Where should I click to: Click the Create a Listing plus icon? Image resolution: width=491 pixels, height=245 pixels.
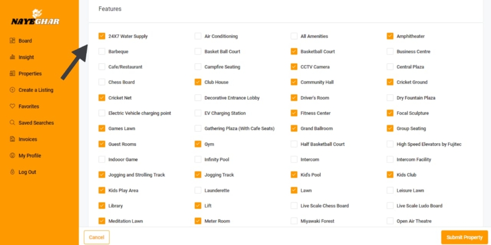coord(12,89)
